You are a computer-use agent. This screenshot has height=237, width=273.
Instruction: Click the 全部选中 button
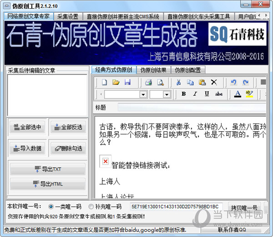pyautogui.click(x=27, y=127)
